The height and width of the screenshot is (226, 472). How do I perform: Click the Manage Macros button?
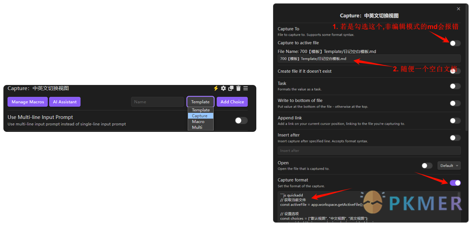[x=28, y=102]
